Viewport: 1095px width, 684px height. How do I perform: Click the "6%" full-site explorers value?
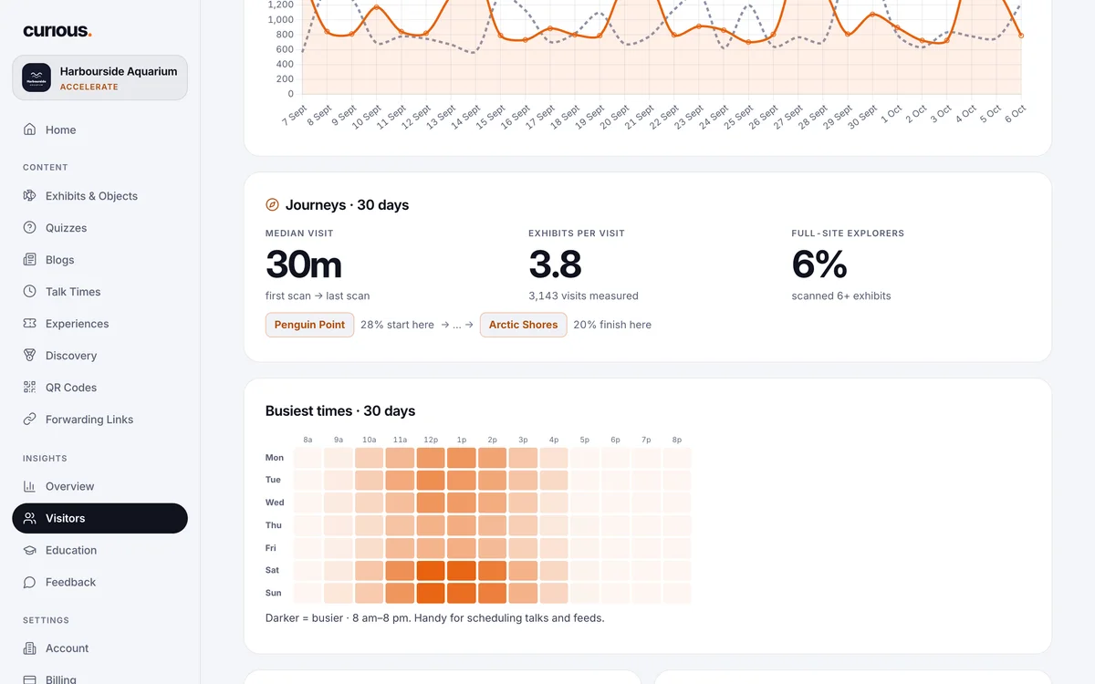819,264
